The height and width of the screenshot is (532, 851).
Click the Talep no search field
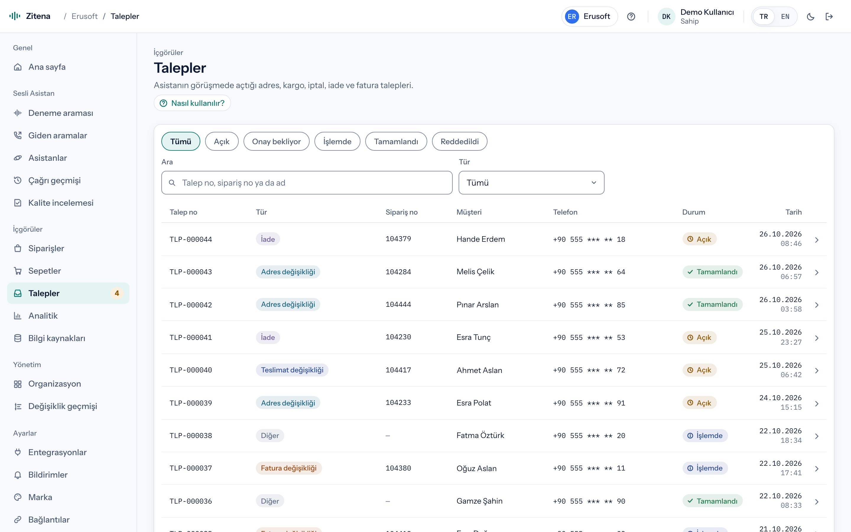pyautogui.click(x=307, y=183)
